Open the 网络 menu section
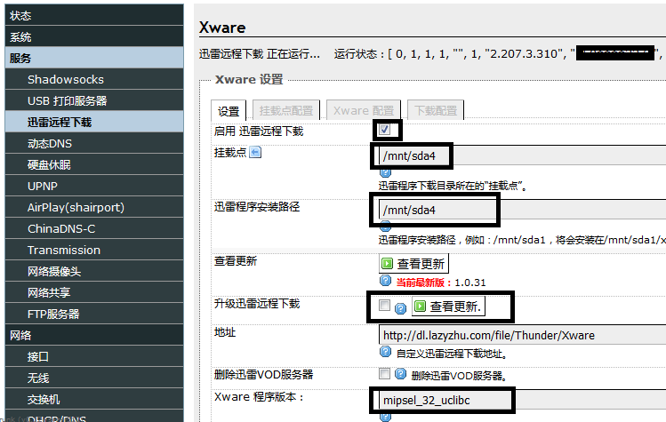666x422 pixels. point(94,335)
